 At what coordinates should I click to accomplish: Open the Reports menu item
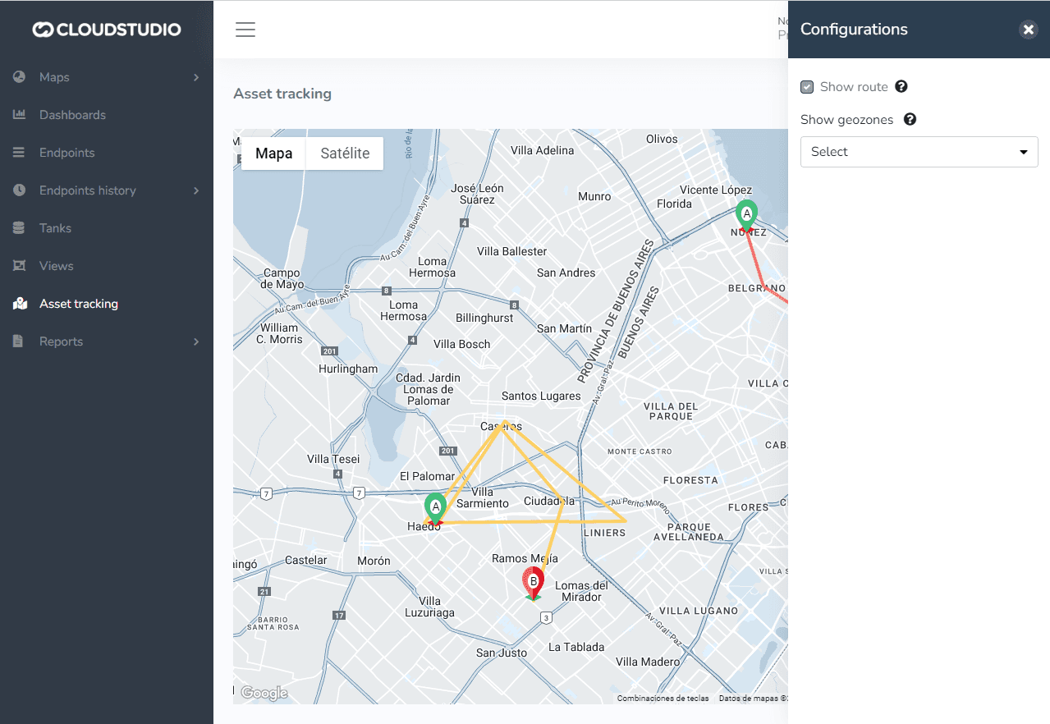[107, 341]
